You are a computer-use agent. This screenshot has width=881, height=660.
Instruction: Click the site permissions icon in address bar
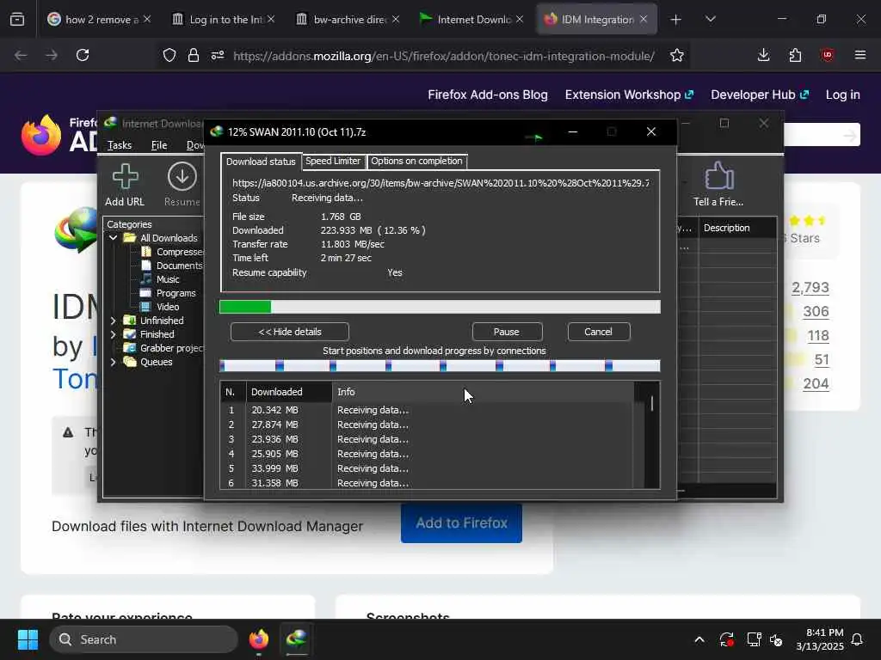[218, 55]
